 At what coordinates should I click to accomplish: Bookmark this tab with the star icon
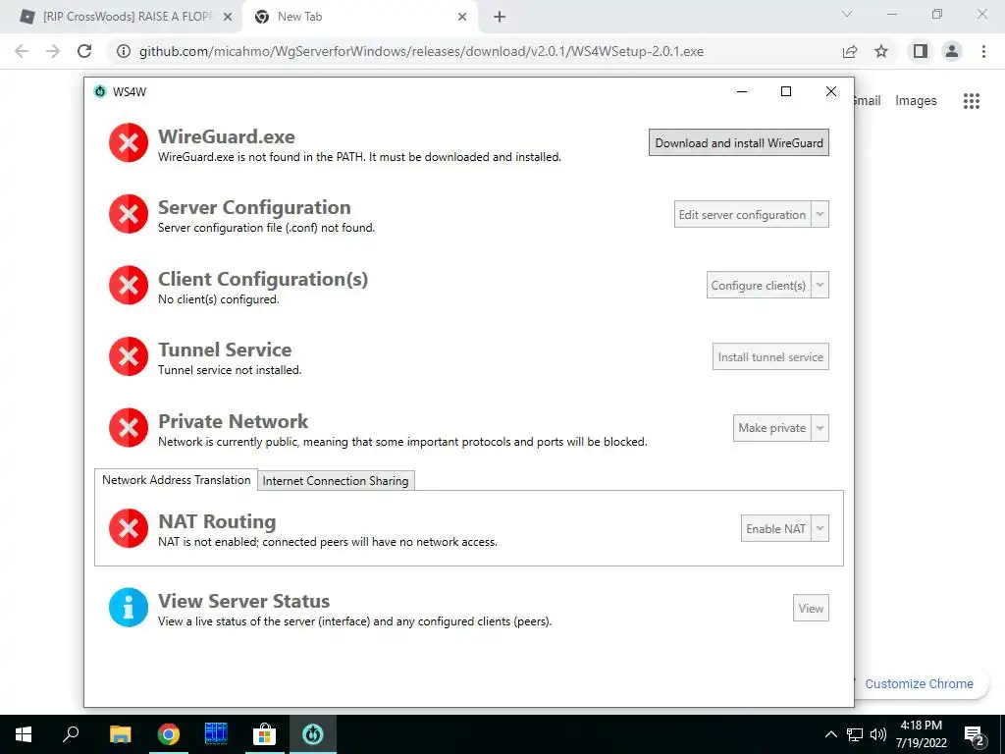[881, 51]
